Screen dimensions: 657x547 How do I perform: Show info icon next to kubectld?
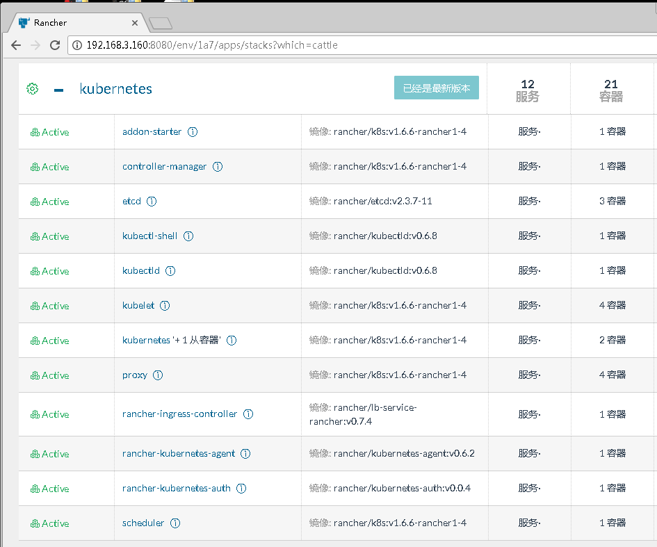pyautogui.click(x=170, y=271)
